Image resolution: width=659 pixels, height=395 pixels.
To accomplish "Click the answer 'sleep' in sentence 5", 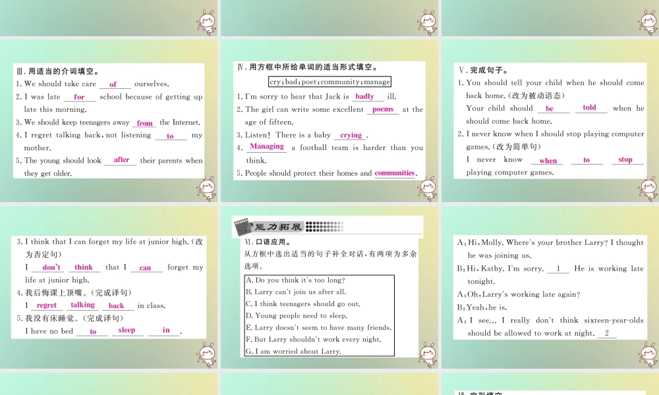I will click(127, 330).
